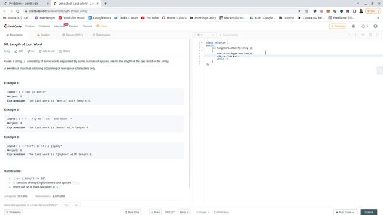The width and height of the screenshot is (383, 215).
Task: Open the Run Code dropdown
Action: pos(345,213)
